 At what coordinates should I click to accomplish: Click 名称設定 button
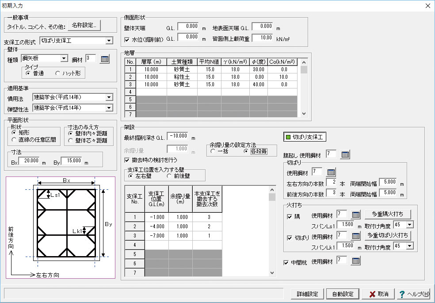click(x=84, y=25)
